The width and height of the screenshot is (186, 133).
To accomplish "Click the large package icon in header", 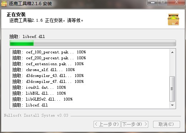I will [x=173, y=20].
